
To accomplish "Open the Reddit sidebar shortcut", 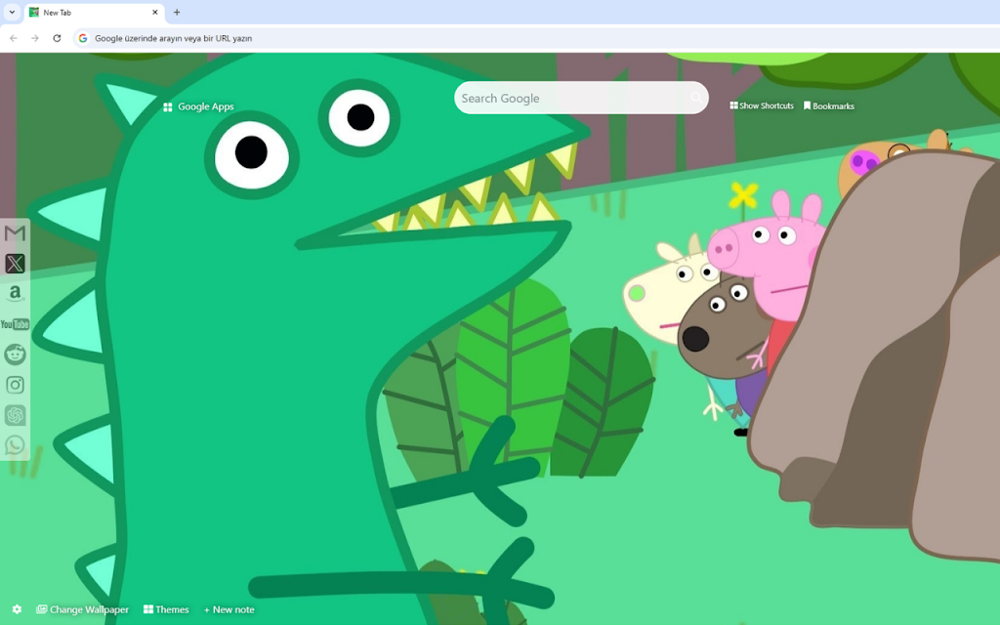I will (x=15, y=354).
